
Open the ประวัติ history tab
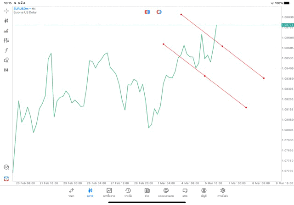point(128,193)
